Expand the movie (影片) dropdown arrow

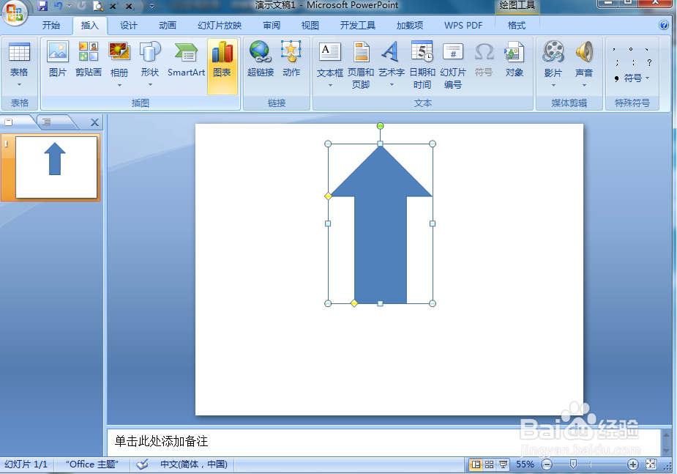pyautogui.click(x=553, y=85)
